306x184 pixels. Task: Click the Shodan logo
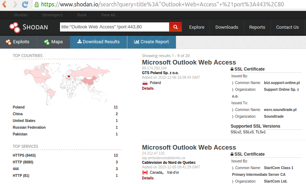pyautogui.click(x=28, y=27)
